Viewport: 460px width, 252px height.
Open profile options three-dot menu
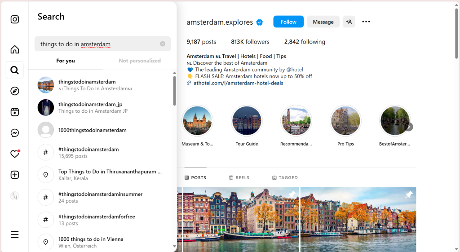tap(366, 22)
